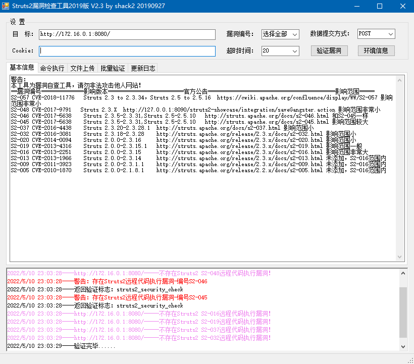Click info panel scroll up arrow
This screenshot has width=414, height=364.
pyautogui.click(x=399, y=80)
